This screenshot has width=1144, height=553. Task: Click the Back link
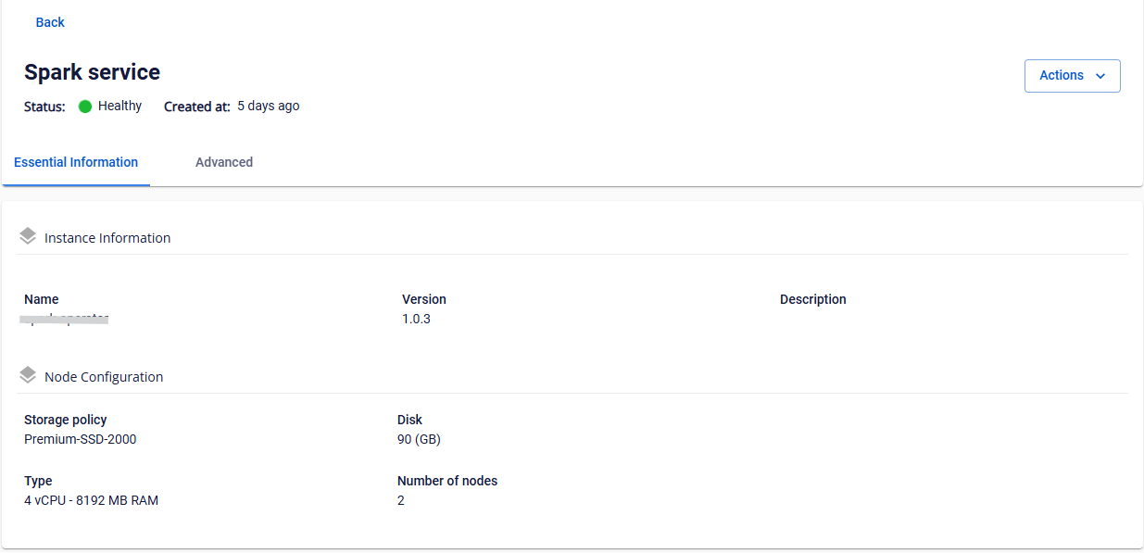pos(50,22)
